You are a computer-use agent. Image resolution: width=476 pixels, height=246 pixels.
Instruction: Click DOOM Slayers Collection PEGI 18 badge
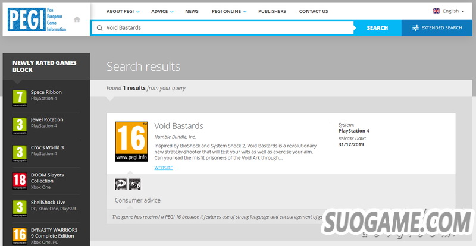point(20,181)
